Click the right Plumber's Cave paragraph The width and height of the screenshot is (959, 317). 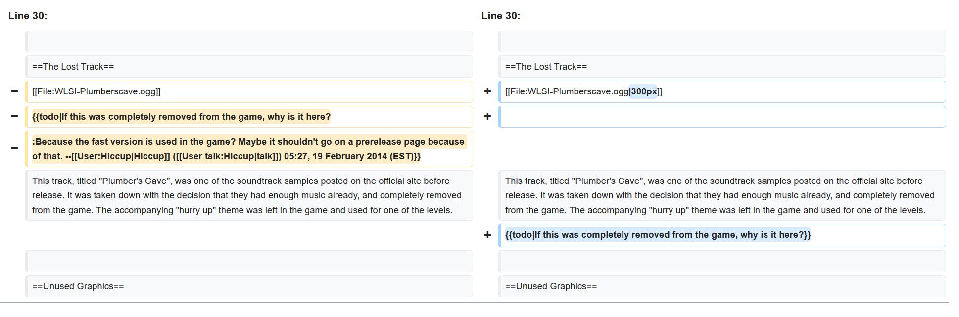click(722, 195)
